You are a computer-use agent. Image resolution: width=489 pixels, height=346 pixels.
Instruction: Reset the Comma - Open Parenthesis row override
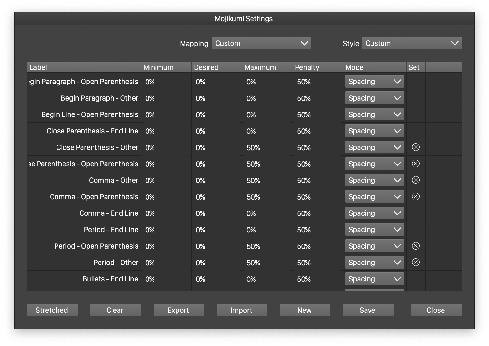[415, 197]
